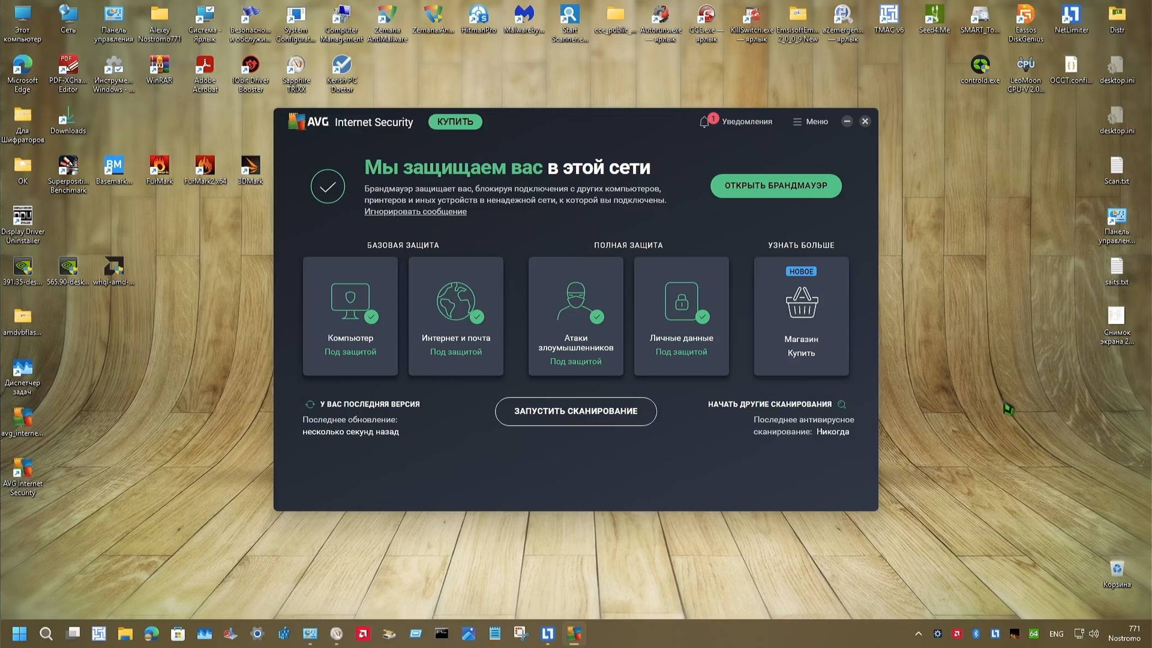
Task: Select the Корзина recycle bin icon
Action: [1117, 574]
